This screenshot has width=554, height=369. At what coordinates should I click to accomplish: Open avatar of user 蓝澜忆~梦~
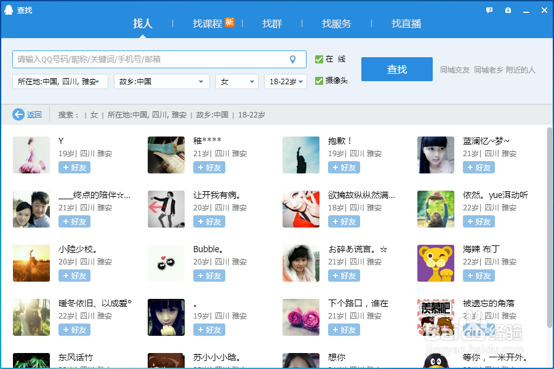[x=436, y=155]
